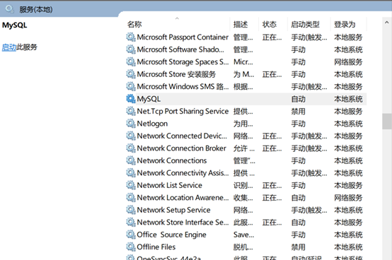The height and width of the screenshot is (260, 392).
Task: Click gear icon of Microsoft Windows SMS row
Action: pos(130,87)
